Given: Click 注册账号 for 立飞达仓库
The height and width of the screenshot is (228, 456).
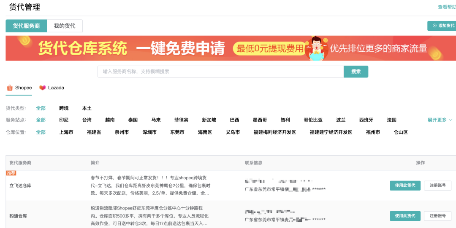Looking at the screenshot, I should [x=438, y=186].
